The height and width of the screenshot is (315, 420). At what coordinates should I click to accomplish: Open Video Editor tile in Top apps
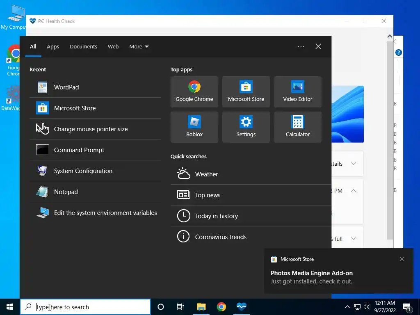coord(298,92)
